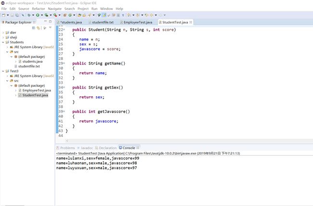Expand the sheji project
313x206 pixels.
pyautogui.click(x=3, y=38)
